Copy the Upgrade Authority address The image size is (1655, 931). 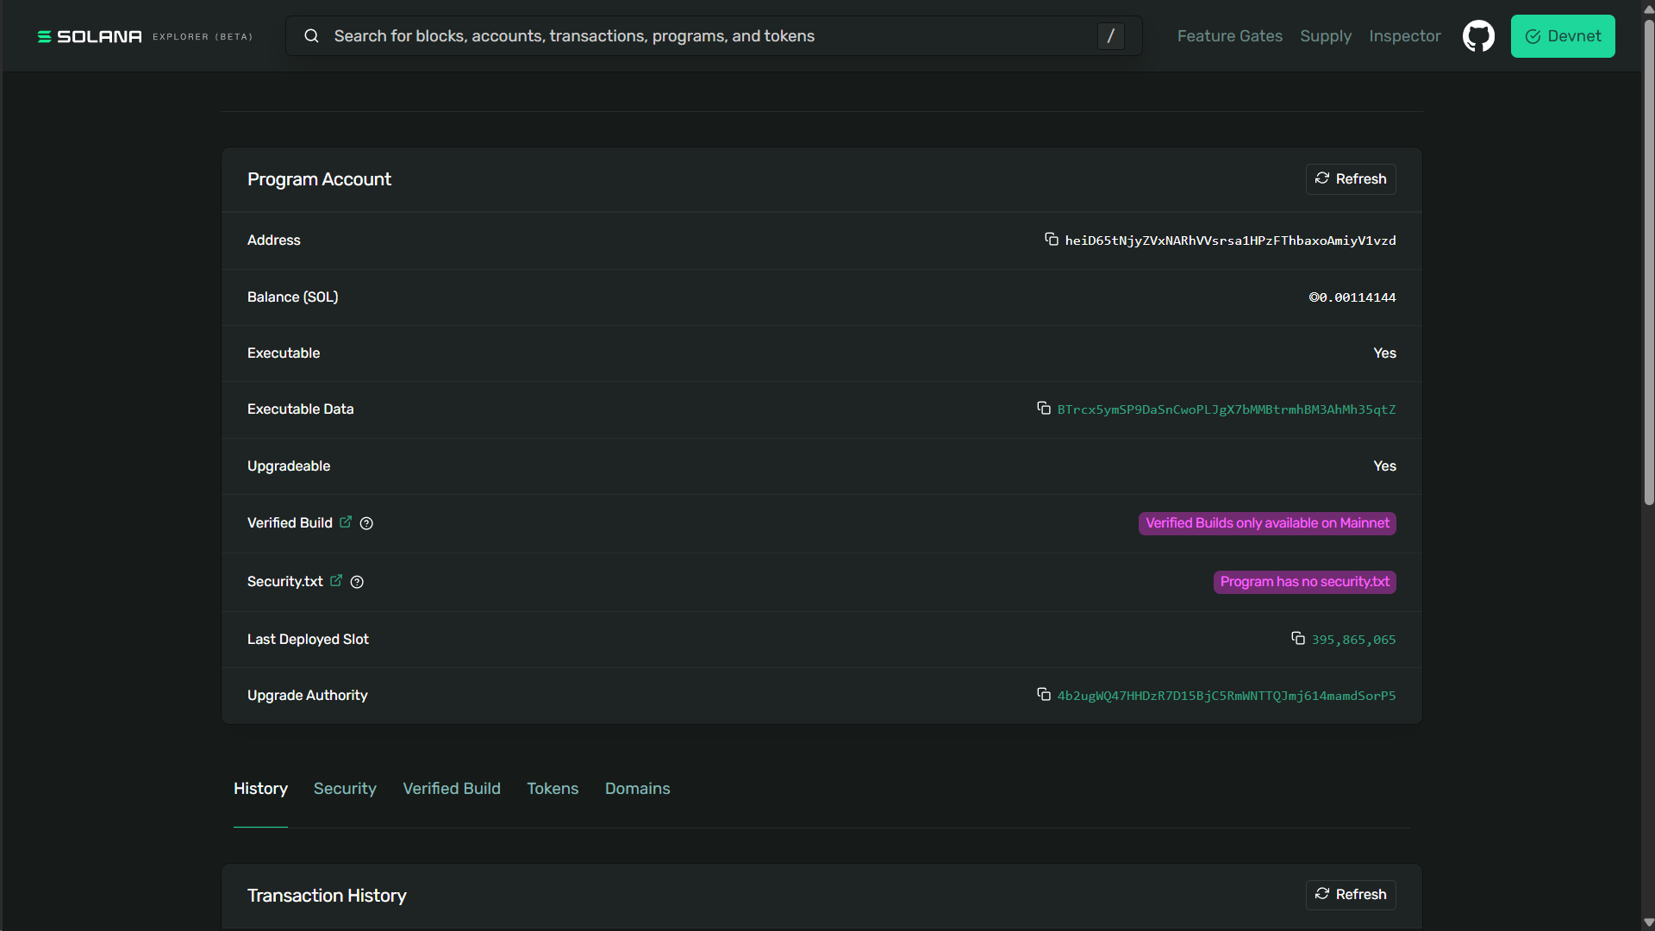pyautogui.click(x=1043, y=694)
